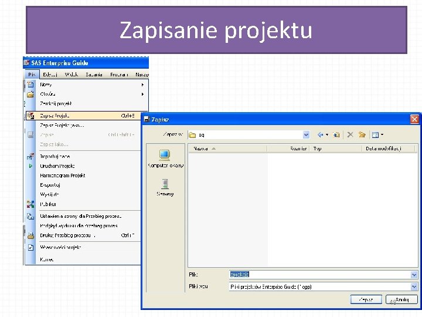
Task: Open Właściwości projektu entry
Action: tap(60, 247)
